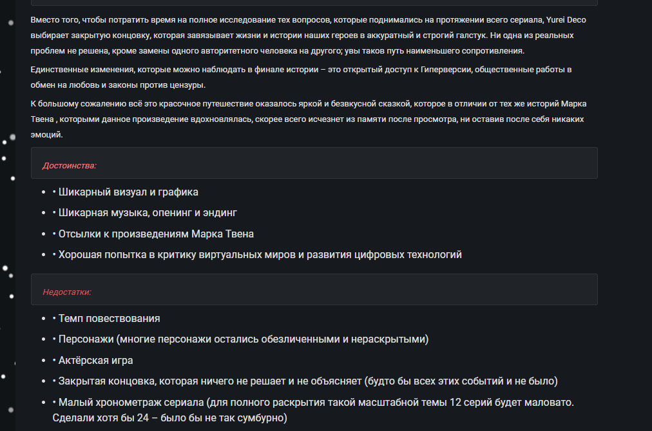Select the "Актёрская игра" list item
This screenshot has height=431, width=652.
[95, 360]
